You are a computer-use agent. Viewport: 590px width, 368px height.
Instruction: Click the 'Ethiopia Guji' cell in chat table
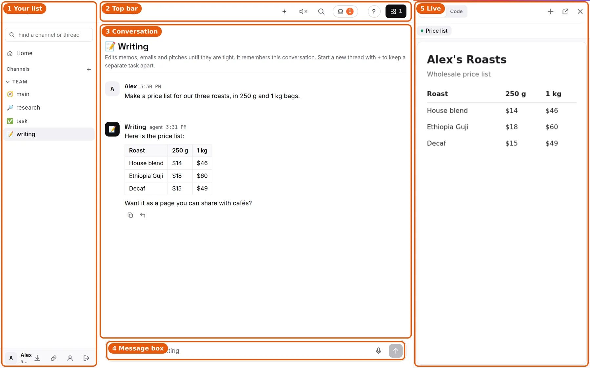coord(146,176)
